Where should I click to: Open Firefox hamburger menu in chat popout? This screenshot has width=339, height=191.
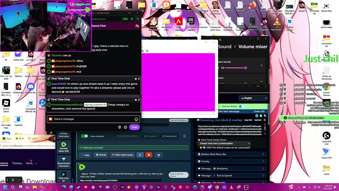pos(137,19)
